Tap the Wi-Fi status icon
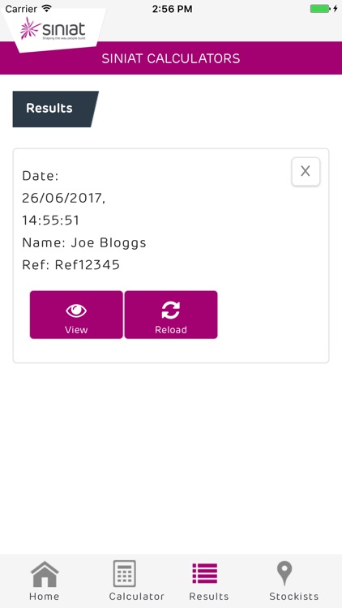This screenshot has width=342, height=608. point(47,8)
